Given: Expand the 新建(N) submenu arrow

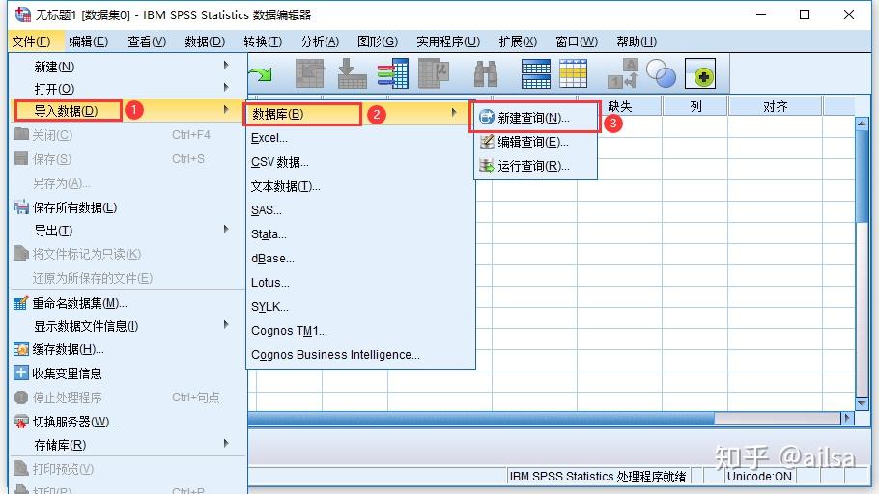Looking at the screenshot, I should pyautogui.click(x=226, y=65).
